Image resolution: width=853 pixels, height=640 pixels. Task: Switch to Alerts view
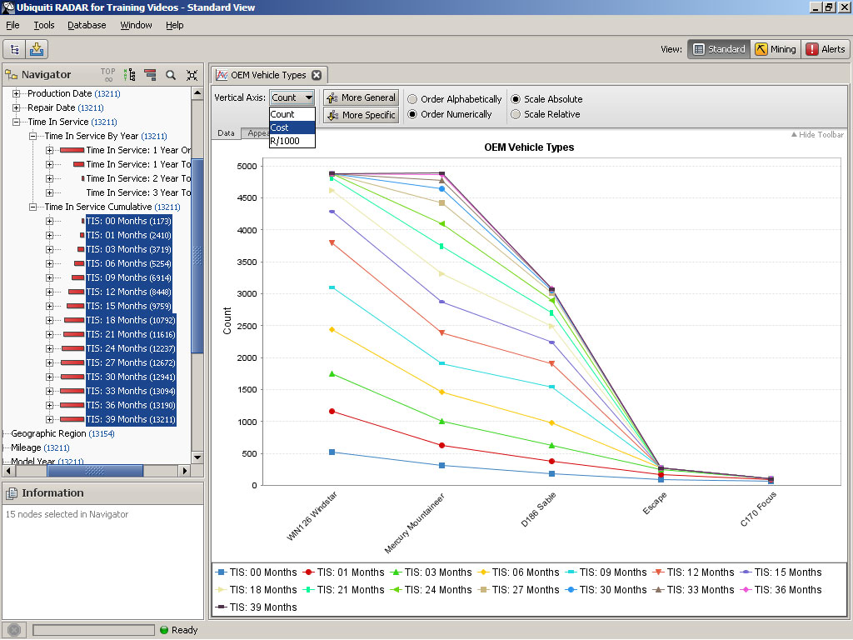coord(826,49)
